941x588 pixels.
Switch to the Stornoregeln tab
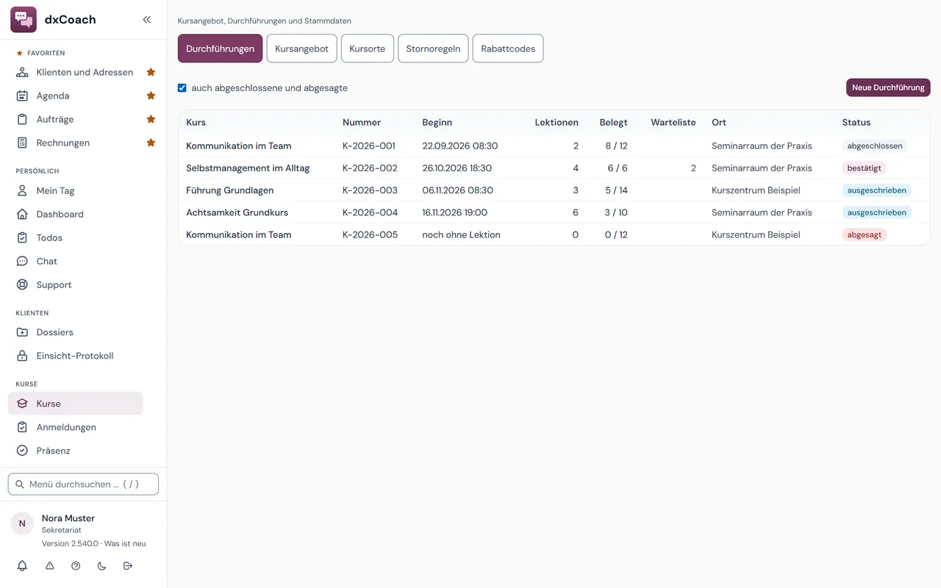(433, 49)
